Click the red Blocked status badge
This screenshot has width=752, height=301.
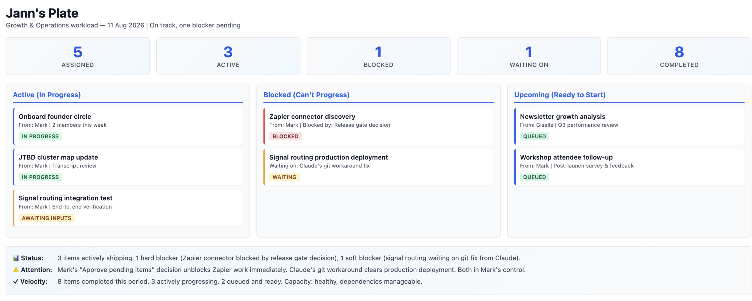click(x=285, y=136)
